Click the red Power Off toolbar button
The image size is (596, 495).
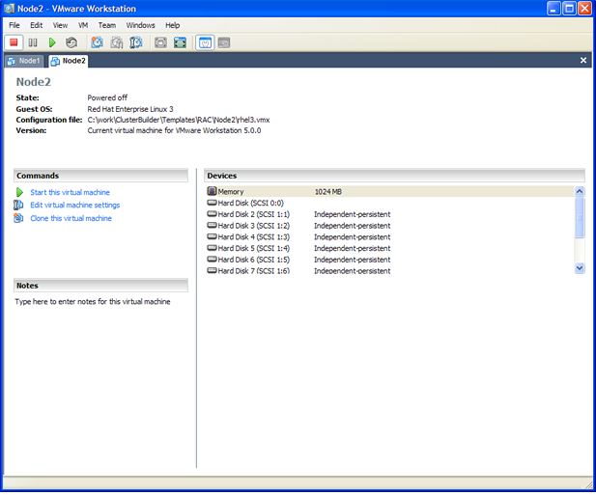[x=14, y=42]
